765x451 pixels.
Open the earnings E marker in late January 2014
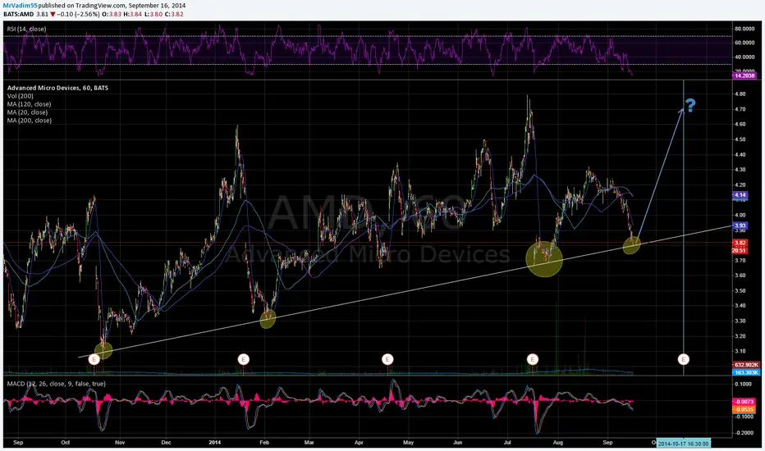244,359
